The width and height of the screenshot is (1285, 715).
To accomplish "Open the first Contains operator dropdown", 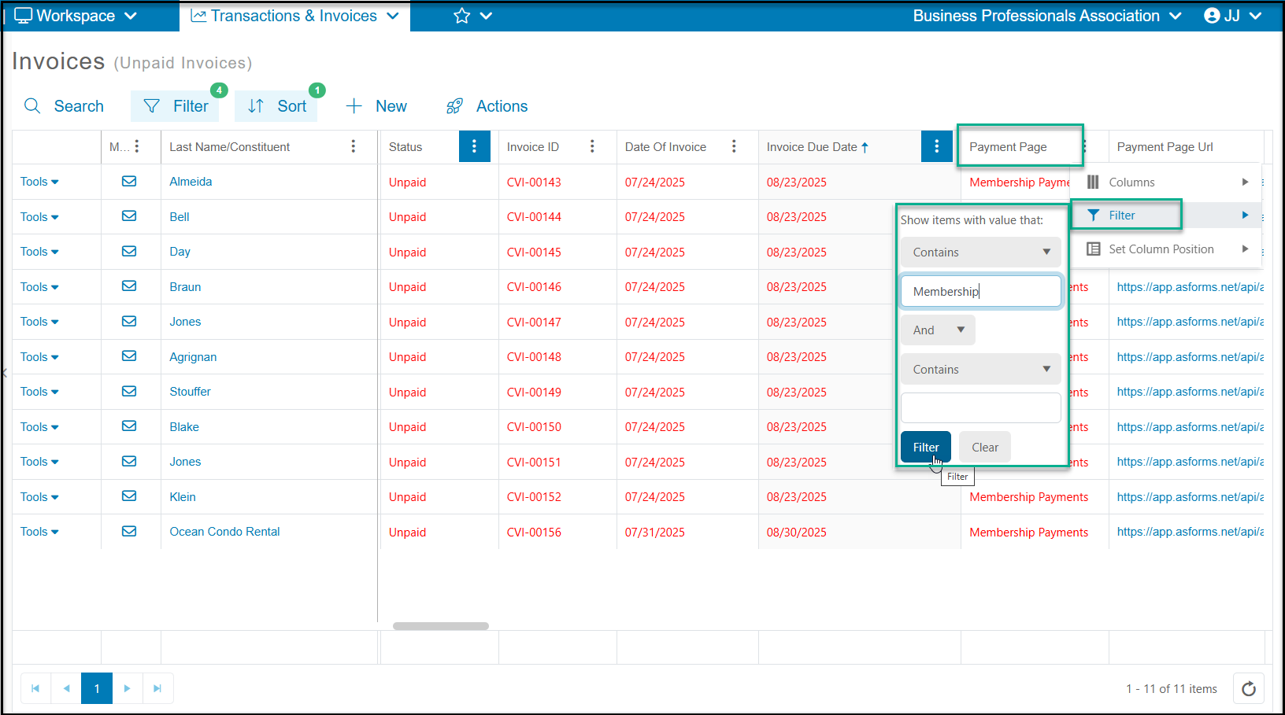I will tap(980, 252).
